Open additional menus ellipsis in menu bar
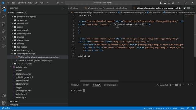This screenshot has width=196, height=110. click(47, 3)
